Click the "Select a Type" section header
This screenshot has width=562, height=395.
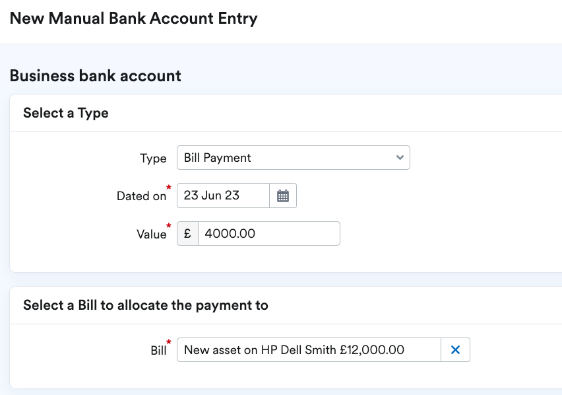point(65,113)
